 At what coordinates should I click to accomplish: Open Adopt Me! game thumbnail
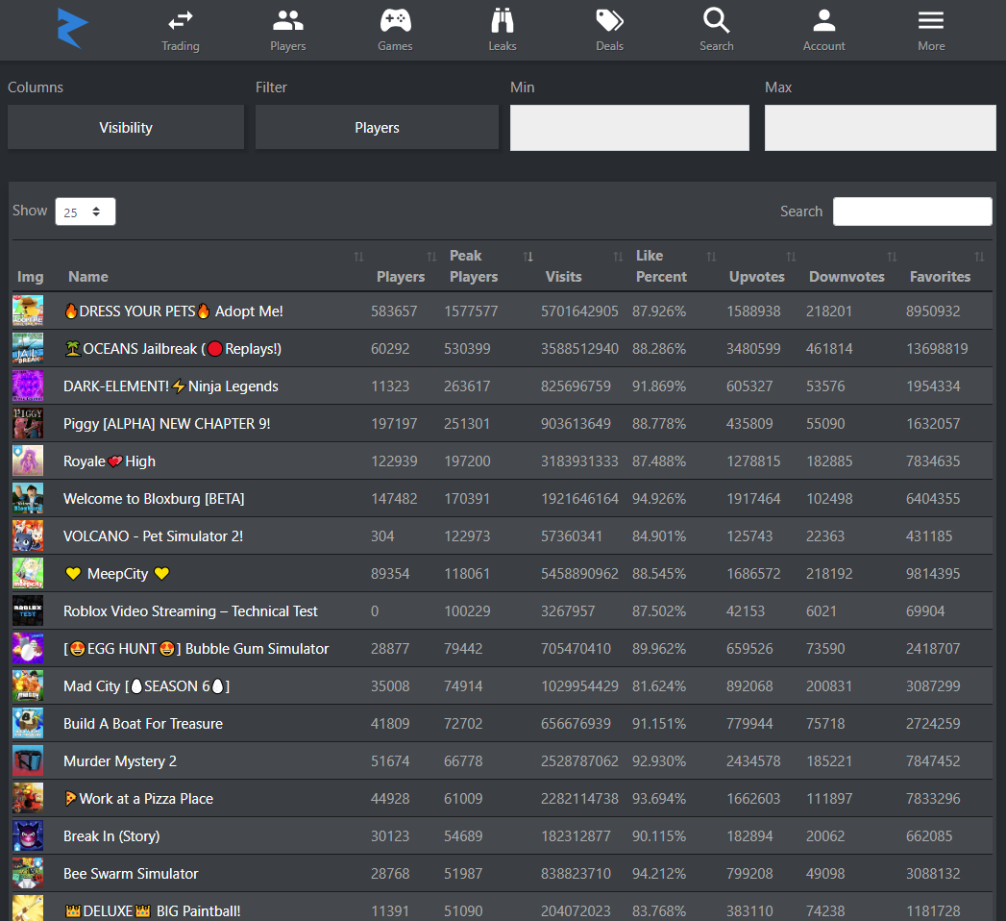coord(28,311)
